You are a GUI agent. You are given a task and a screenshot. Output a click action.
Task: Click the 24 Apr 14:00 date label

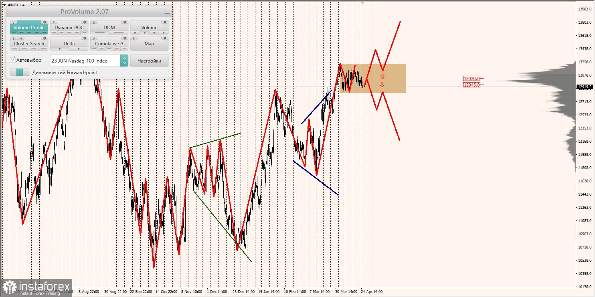click(x=371, y=292)
